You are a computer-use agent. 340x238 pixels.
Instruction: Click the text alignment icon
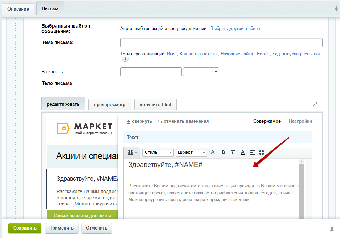(x=252, y=153)
